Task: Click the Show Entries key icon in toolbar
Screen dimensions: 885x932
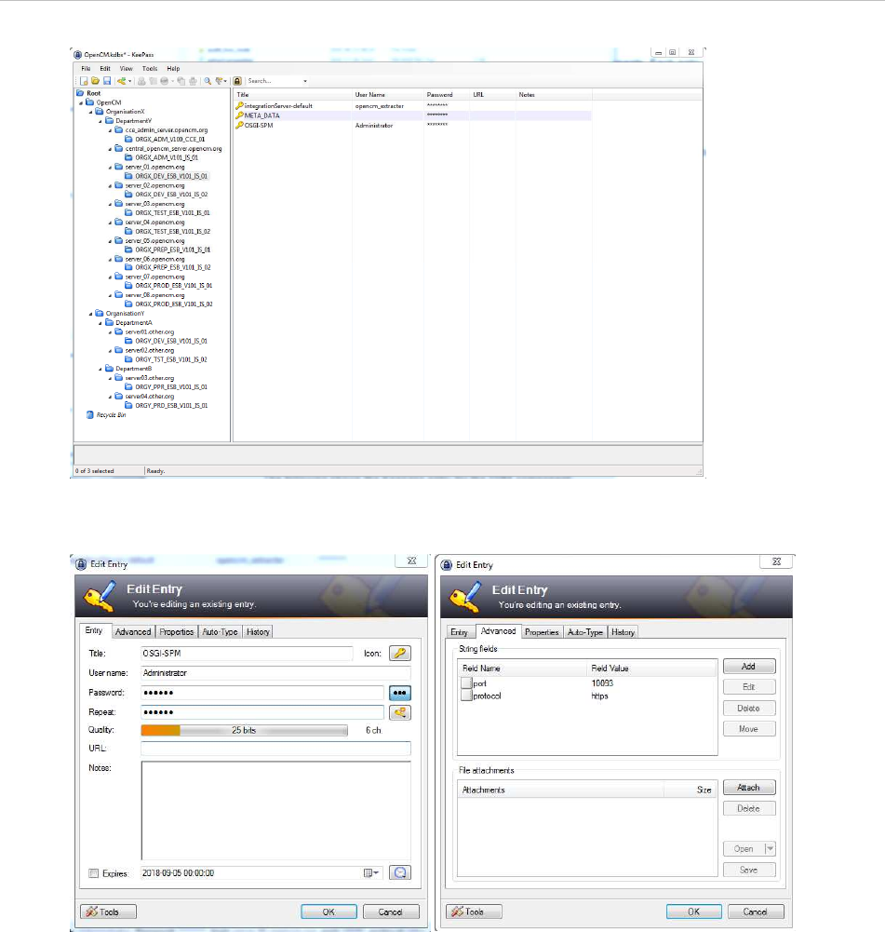Action: tap(220, 81)
